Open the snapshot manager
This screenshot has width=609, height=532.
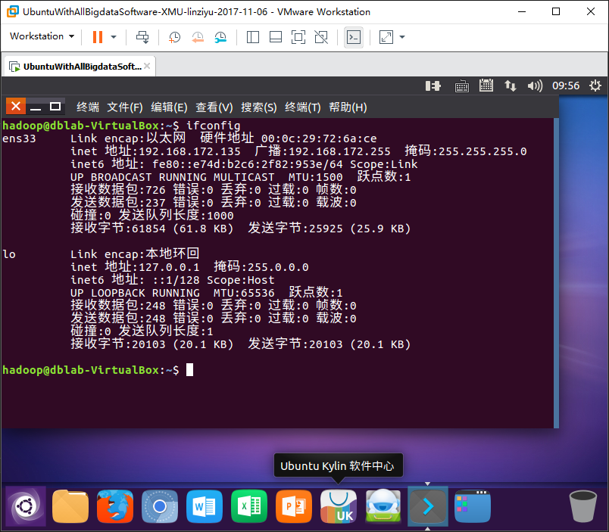click(x=220, y=37)
